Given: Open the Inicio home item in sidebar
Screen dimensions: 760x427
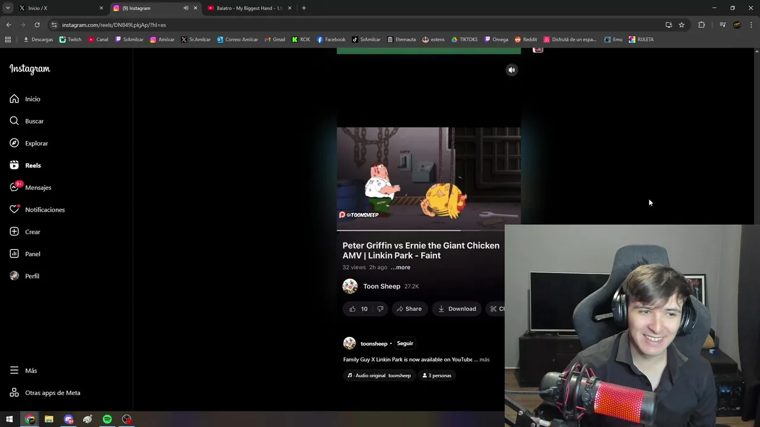Looking at the screenshot, I should coord(25,99).
